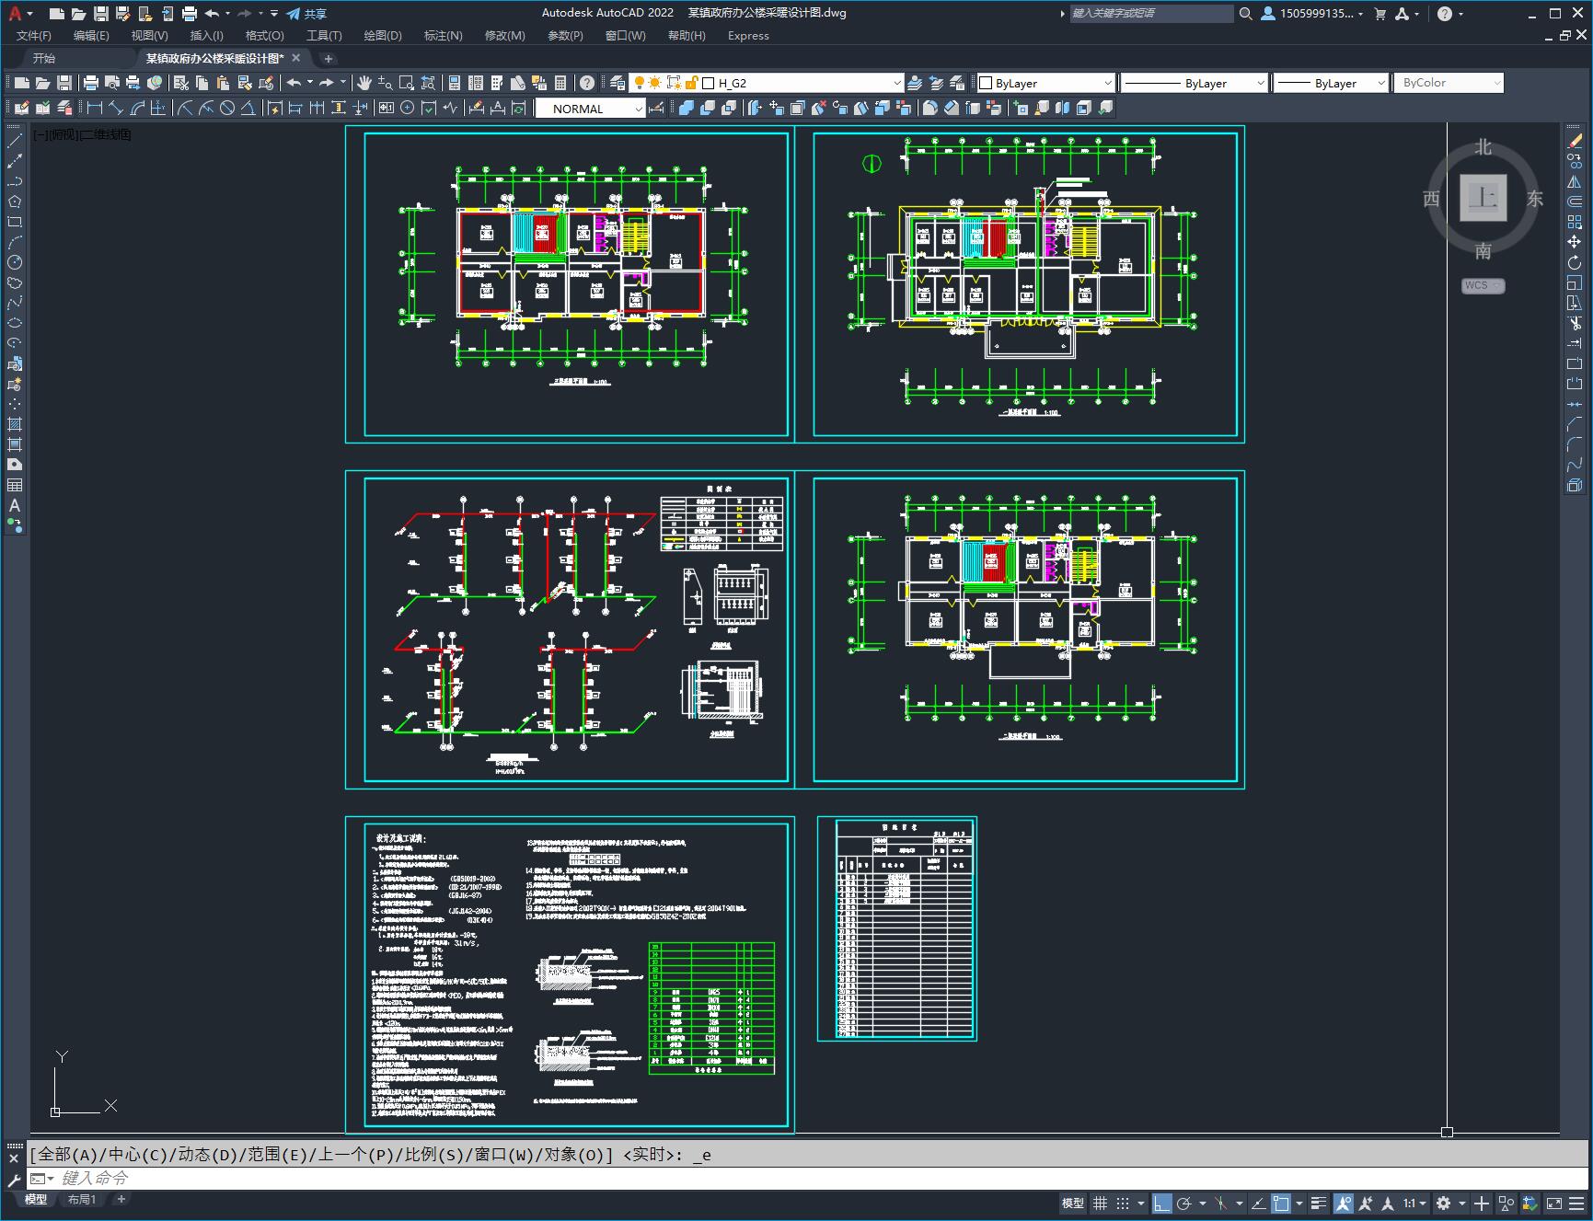Click the keyword search input box
Image resolution: width=1593 pixels, height=1221 pixels.
1151,14
